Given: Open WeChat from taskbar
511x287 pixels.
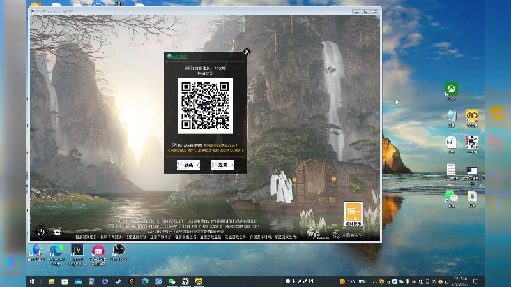Looking at the screenshot, I should 172,281.
